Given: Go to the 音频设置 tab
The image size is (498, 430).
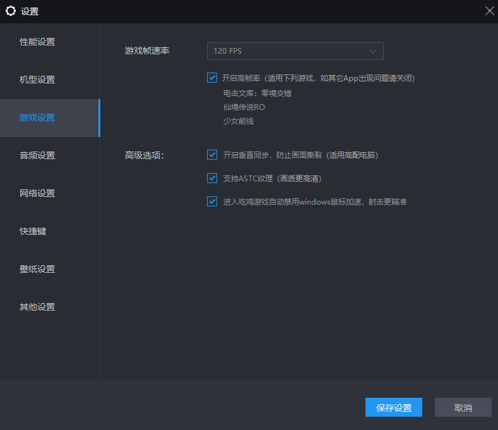Looking at the screenshot, I should click(37, 156).
